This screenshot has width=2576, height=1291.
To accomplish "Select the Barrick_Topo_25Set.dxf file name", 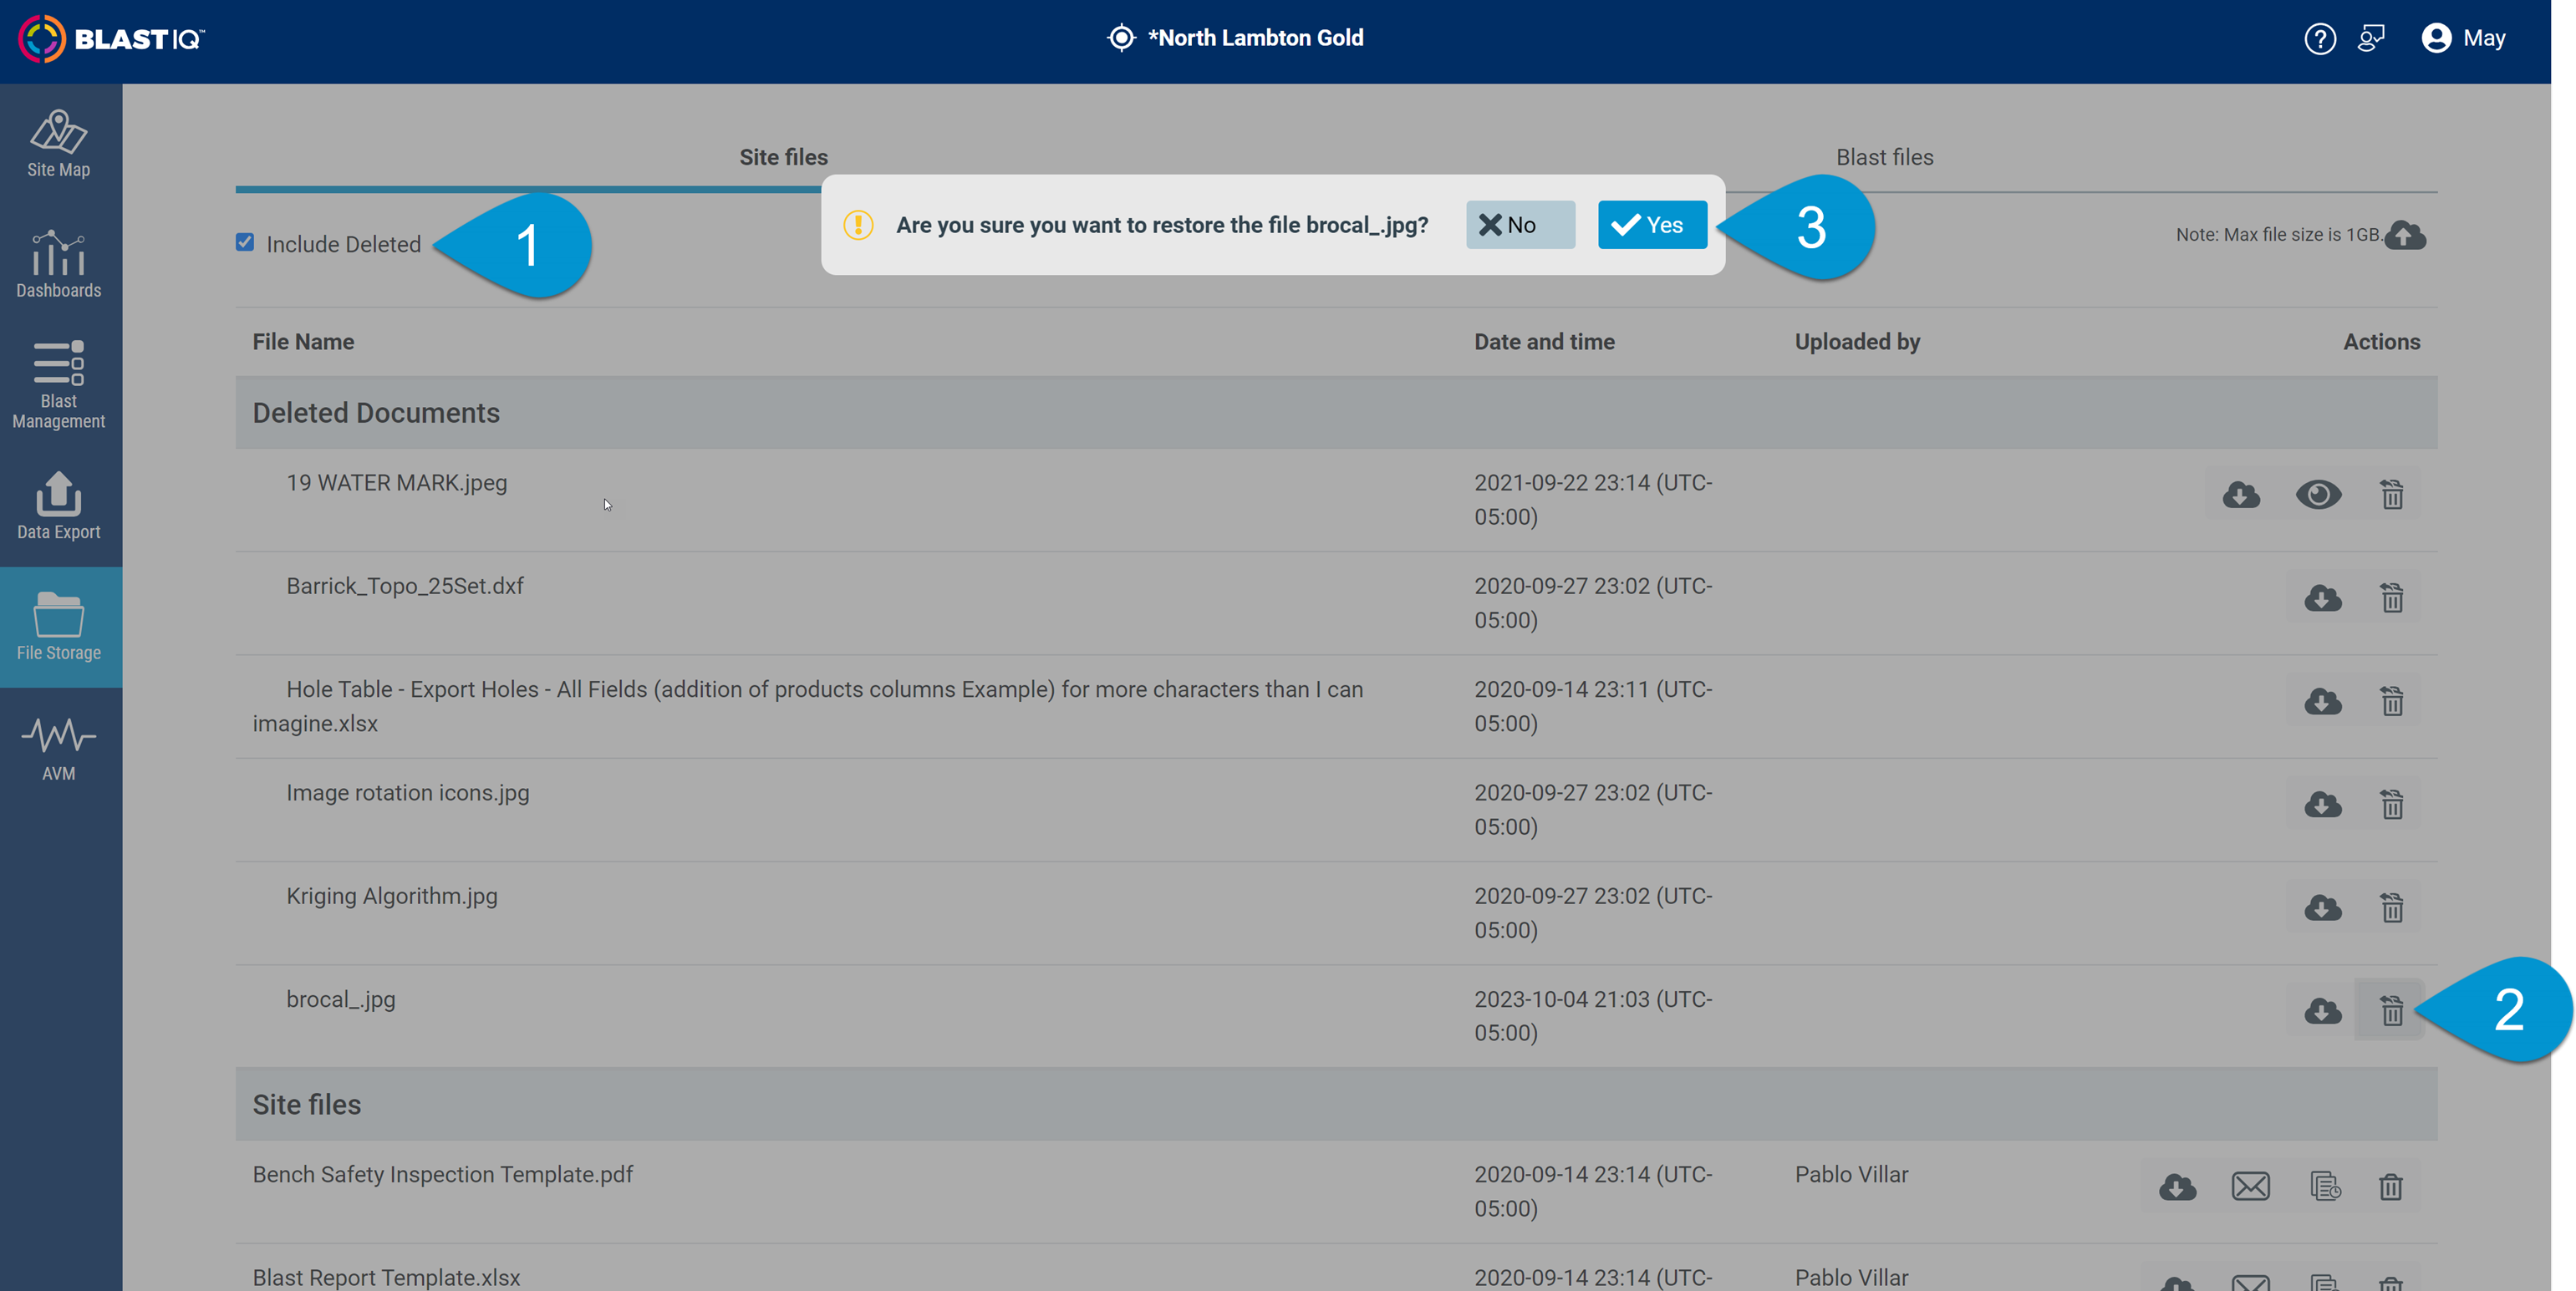I will 405,586.
